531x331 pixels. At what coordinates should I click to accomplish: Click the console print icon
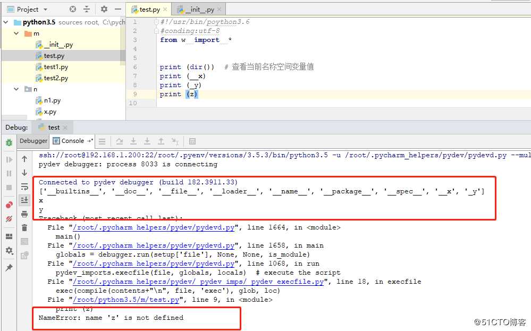click(24, 214)
